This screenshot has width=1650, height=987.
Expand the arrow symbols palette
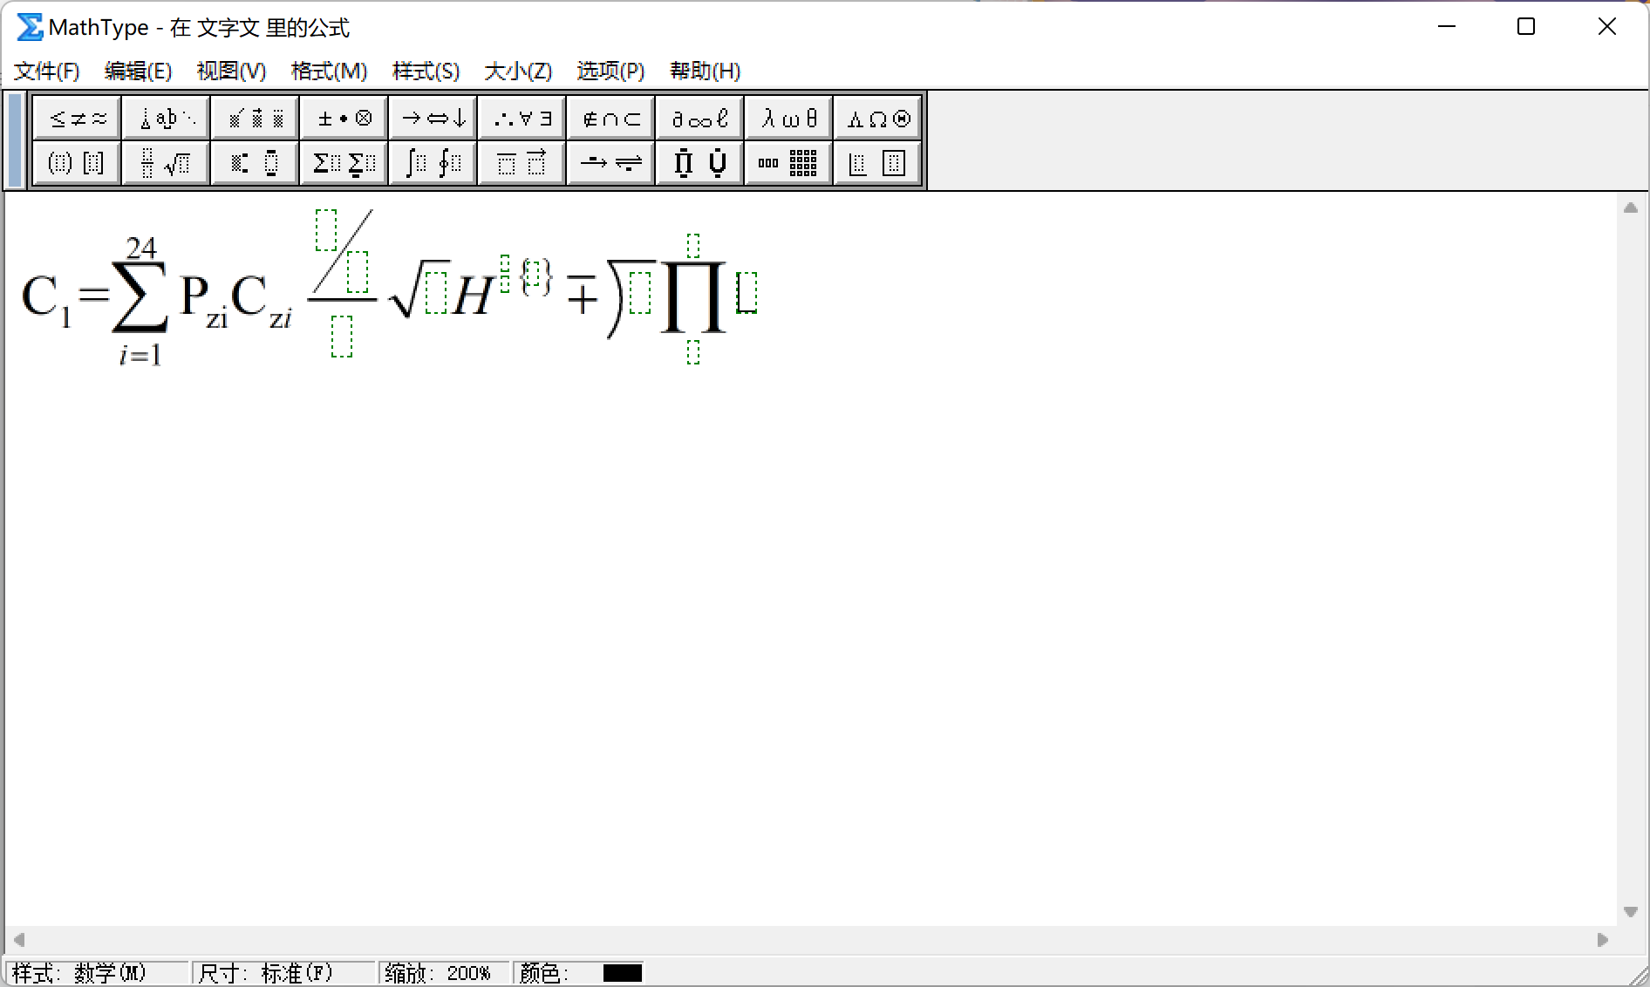coord(432,118)
